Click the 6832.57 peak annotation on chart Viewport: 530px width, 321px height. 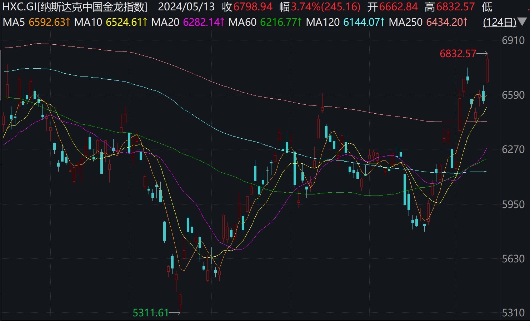click(458, 54)
